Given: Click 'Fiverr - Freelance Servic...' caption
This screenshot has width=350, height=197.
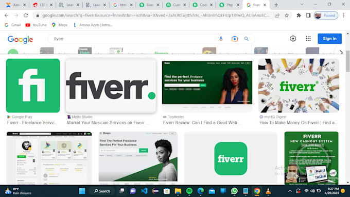Looking at the screenshot, I should (32, 123).
